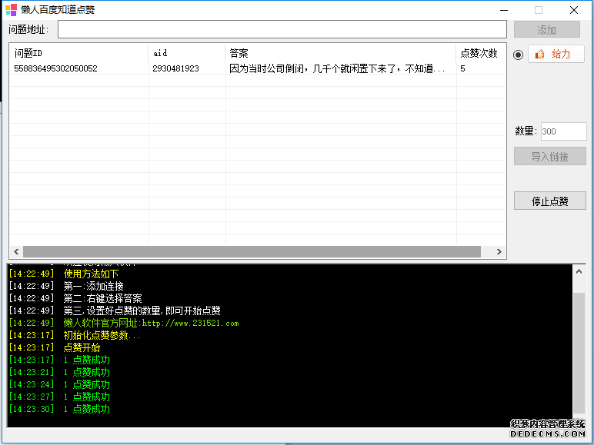Click the 导入链接 button
The image size is (594, 445).
click(x=549, y=157)
